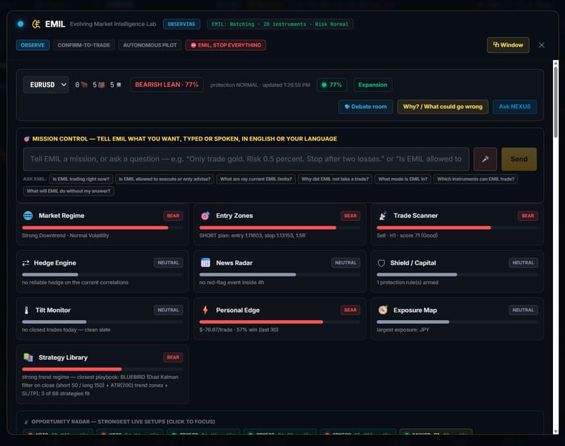Click the EMIL logo icon in header
Viewport: 565px width, 446px height.
36,24
